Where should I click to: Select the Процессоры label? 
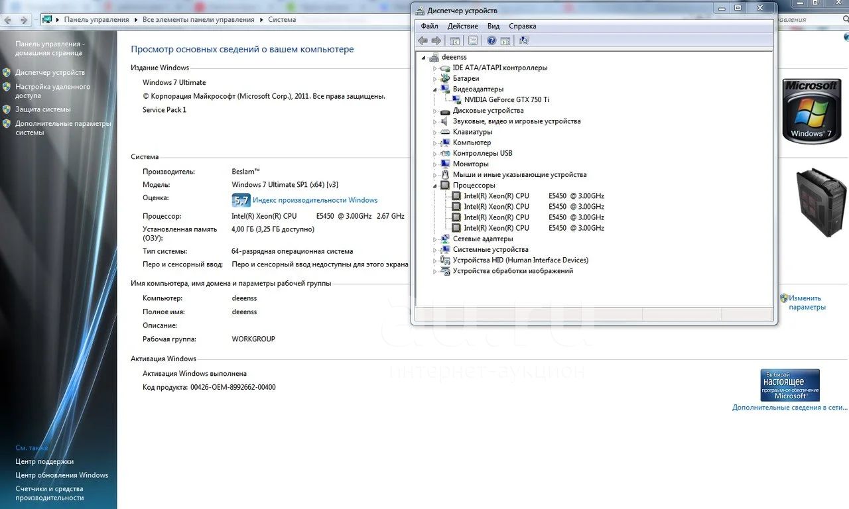[x=474, y=186]
